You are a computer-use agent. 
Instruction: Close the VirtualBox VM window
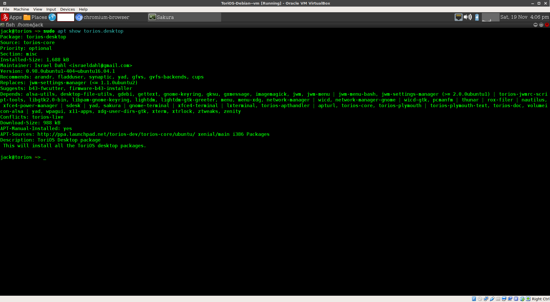545,3
